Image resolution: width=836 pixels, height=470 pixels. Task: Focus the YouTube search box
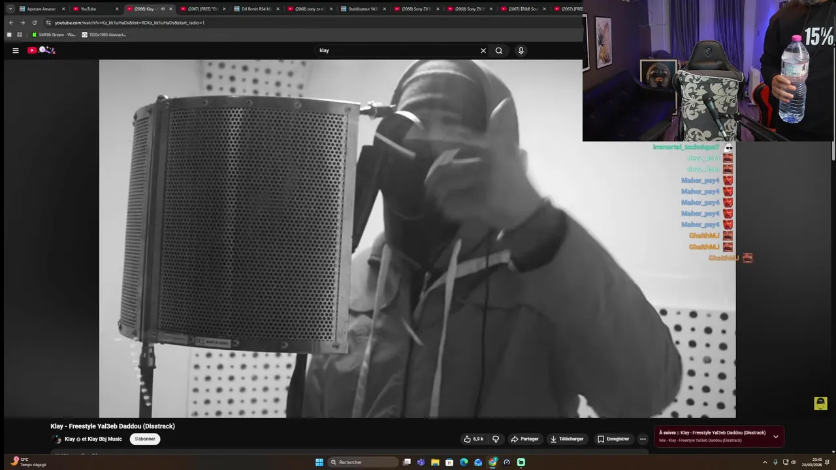pos(397,50)
